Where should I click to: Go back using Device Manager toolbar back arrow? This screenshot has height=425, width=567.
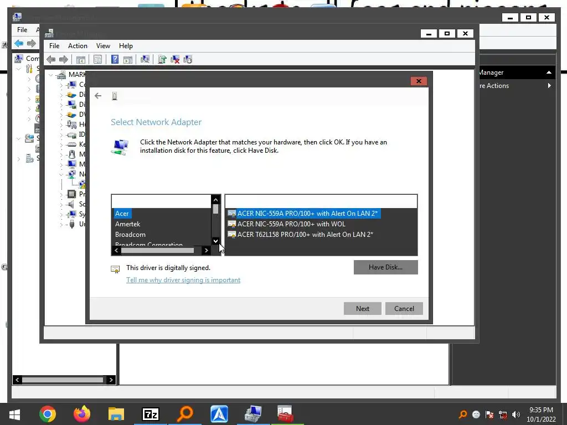(x=51, y=60)
